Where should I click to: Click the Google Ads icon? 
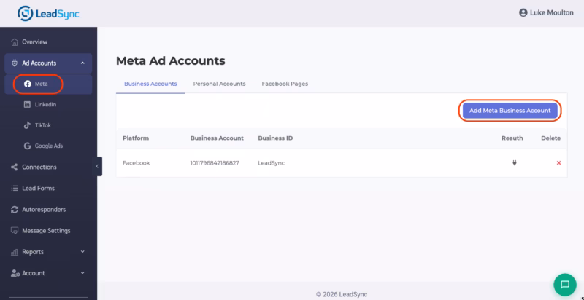click(x=28, y=146)
